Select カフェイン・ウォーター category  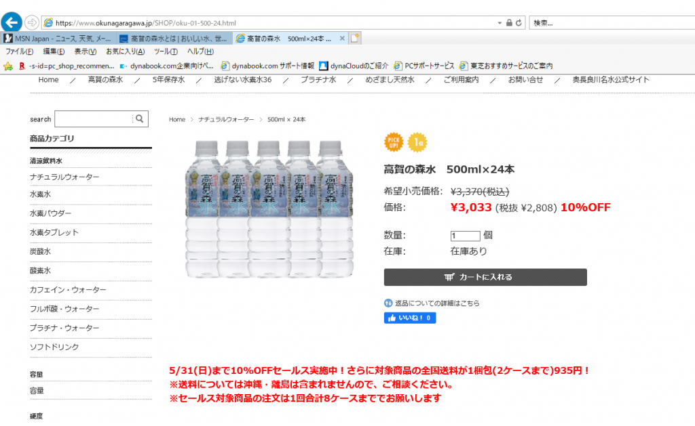(68, 290)
